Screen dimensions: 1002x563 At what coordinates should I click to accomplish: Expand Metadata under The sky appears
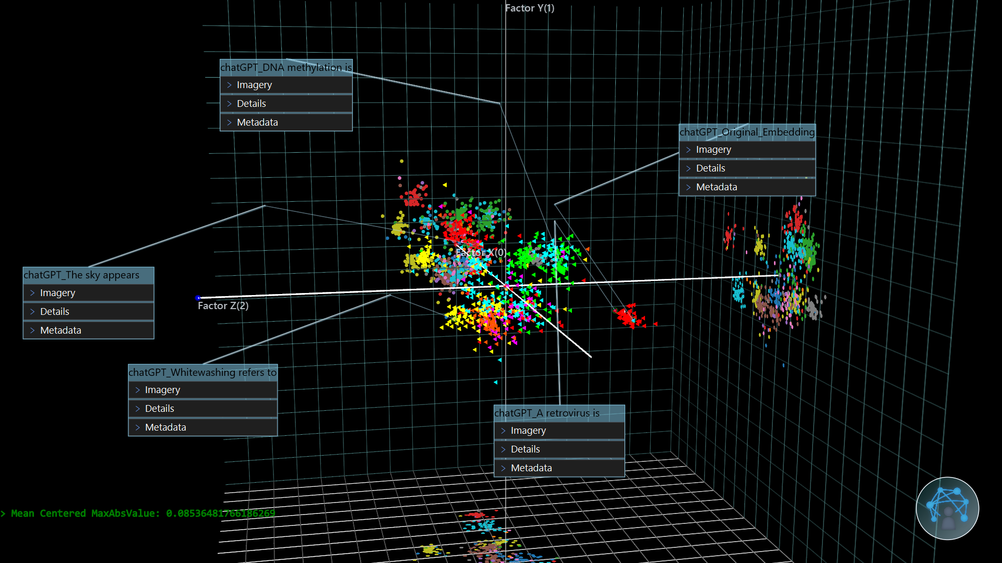coord(61,331)
